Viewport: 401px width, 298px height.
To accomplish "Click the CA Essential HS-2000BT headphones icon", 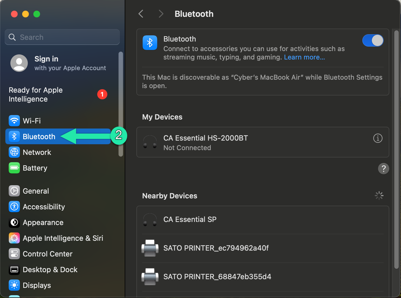I will tap(150, 142).
